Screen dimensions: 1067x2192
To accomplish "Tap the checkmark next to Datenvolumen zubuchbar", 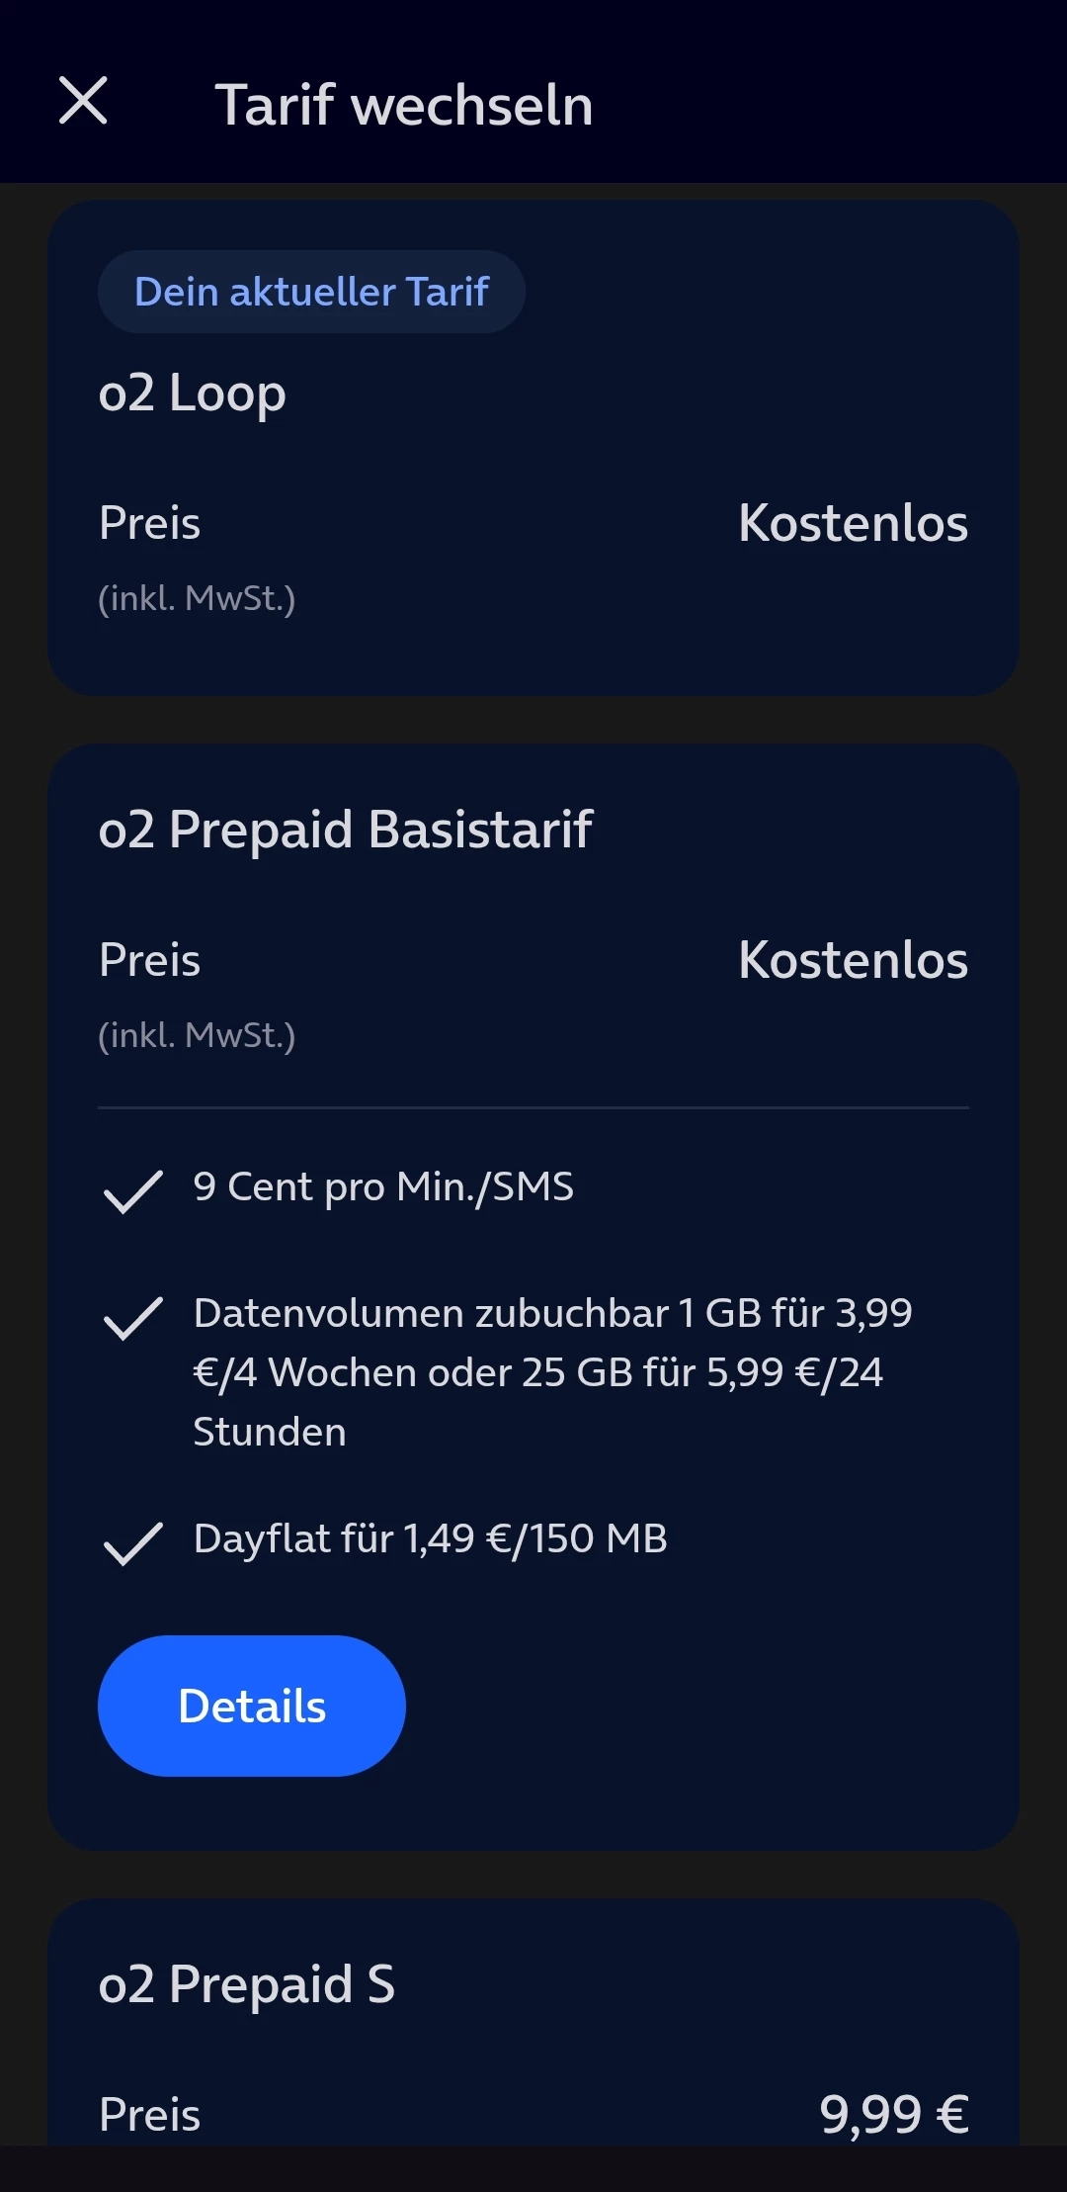I will 133,1317.
